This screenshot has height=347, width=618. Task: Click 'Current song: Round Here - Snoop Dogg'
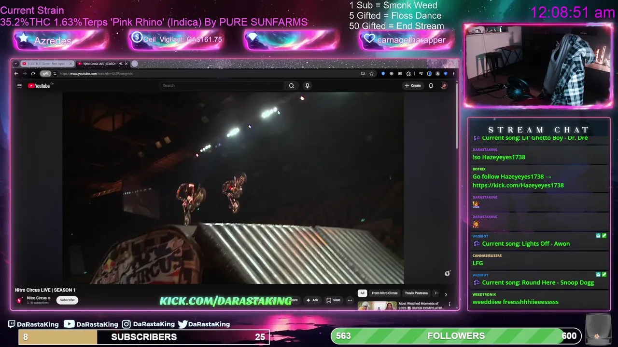[538, 282]
